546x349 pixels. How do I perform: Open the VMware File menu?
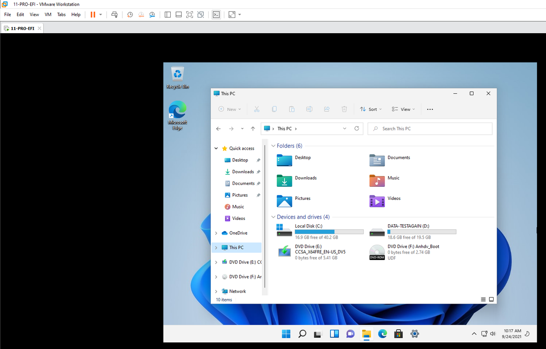[x=7, y=14]
